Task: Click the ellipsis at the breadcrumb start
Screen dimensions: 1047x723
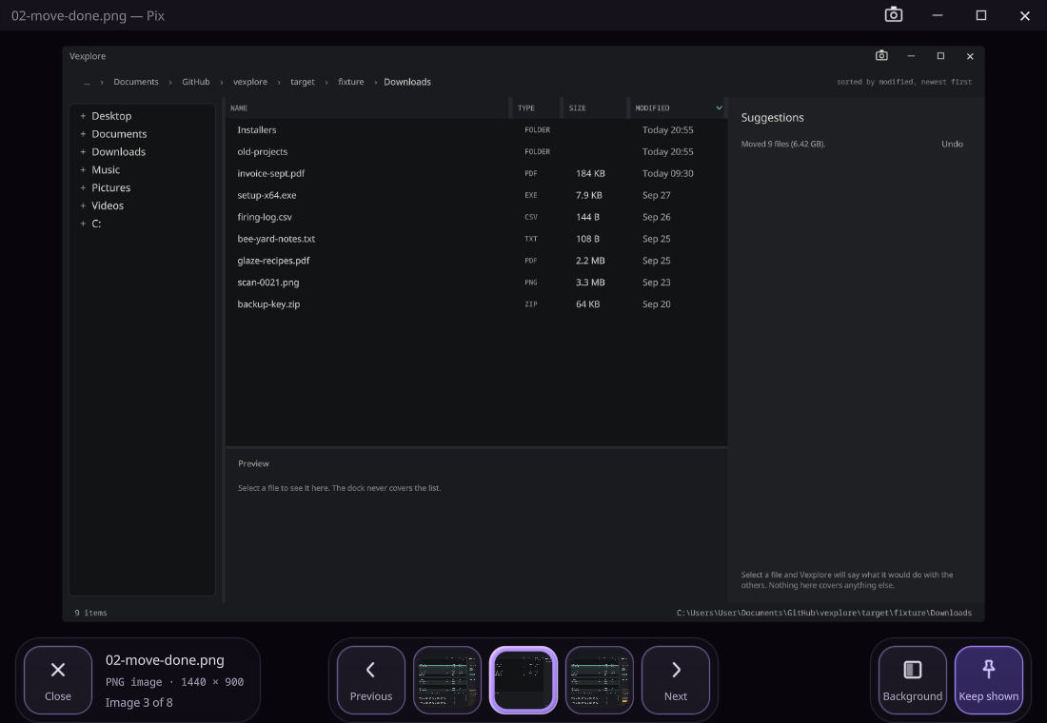Action: coord(87,82)
